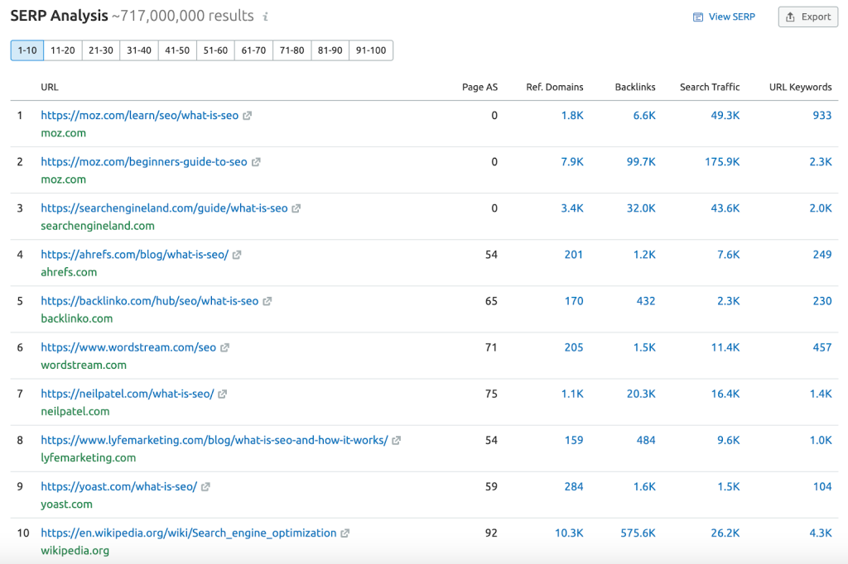Click Backlinks value 432 for backlinko
The height and width of the screenshot is (564, 848).
pos(646,301)
